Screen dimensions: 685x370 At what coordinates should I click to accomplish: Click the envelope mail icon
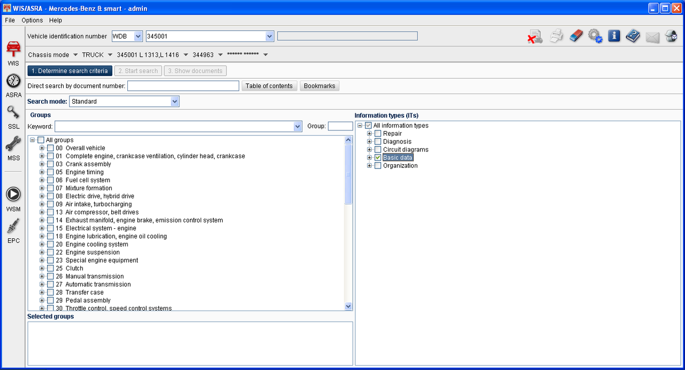652,37
